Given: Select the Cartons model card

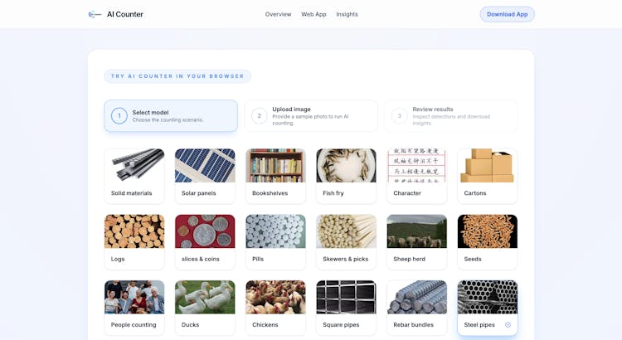Looking at the screenshot, I should [487, 176].
